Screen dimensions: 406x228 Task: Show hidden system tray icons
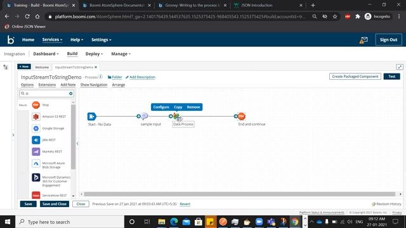click(x=311, y=222)
